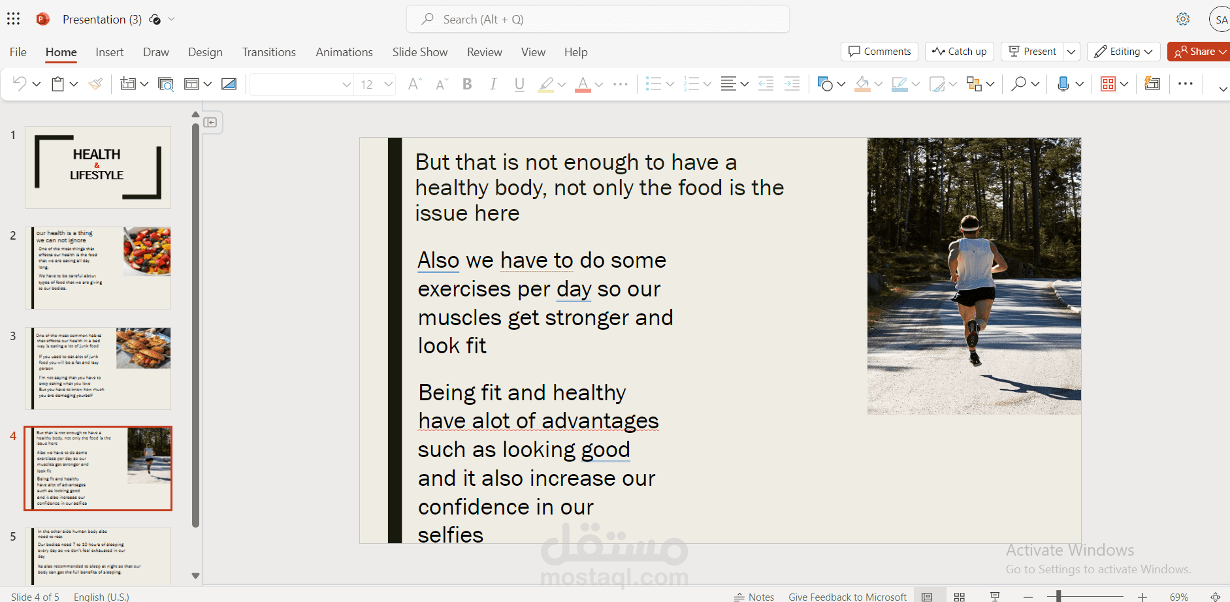The height and width of the screenshot is (602, 1230).
Task: Increase list indent level
Action: [x=792, y=84]
